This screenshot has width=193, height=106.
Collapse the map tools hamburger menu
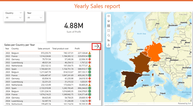tap(108, 16)
